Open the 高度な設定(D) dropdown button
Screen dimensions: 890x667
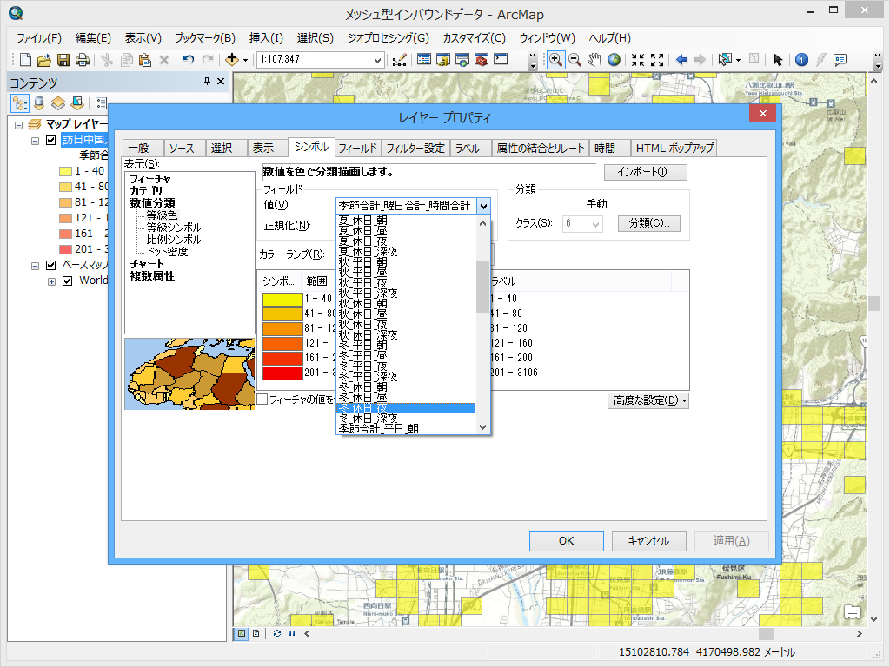pyautogui.click(x=648, y=400)
